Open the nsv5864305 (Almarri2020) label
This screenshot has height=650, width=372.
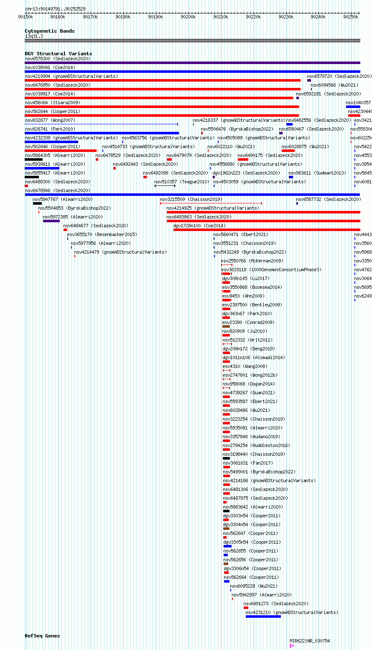click(x=55, y=155)
